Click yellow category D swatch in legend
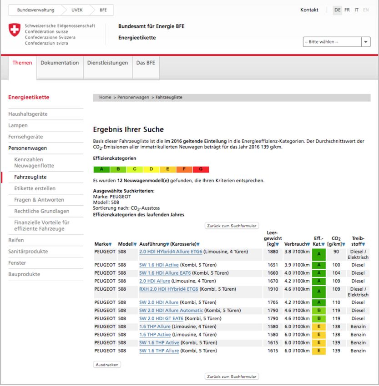Screen dimensions: 379x386 tap(151, 169)
